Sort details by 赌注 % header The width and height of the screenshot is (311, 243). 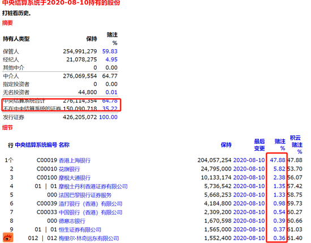pos(280,145)
